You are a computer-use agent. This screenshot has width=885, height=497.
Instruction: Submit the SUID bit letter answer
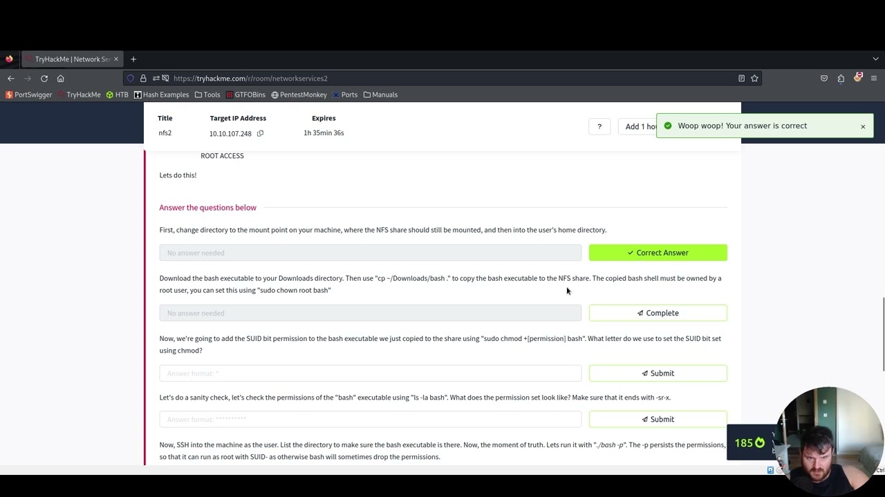tap(658, 373)
